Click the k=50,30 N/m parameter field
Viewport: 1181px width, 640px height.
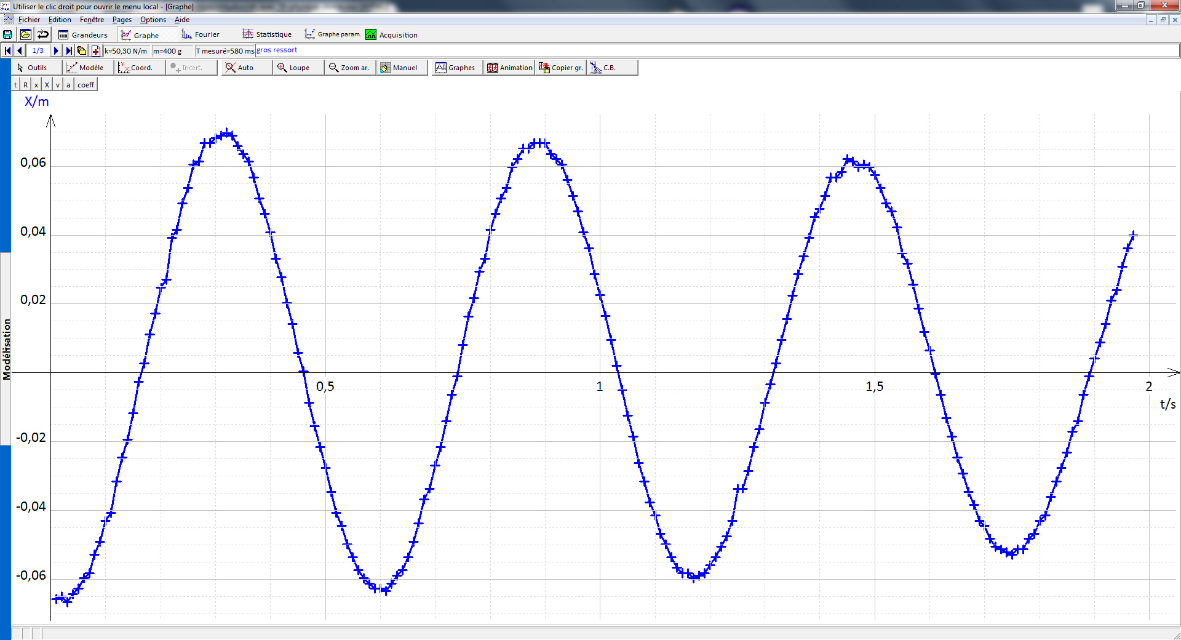127,50
